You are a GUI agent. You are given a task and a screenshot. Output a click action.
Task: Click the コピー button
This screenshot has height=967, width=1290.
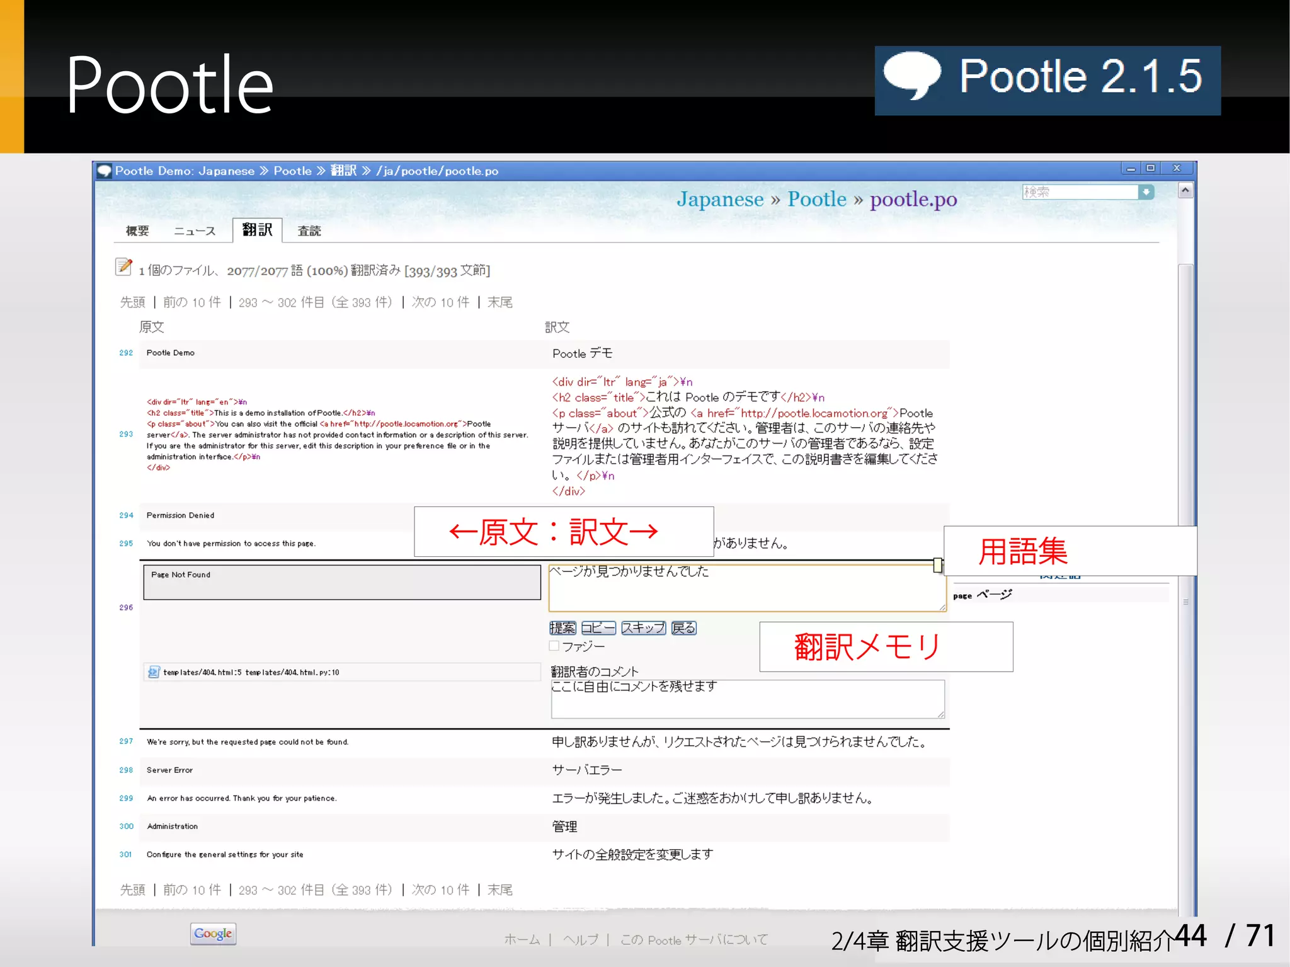click(598, 628)
